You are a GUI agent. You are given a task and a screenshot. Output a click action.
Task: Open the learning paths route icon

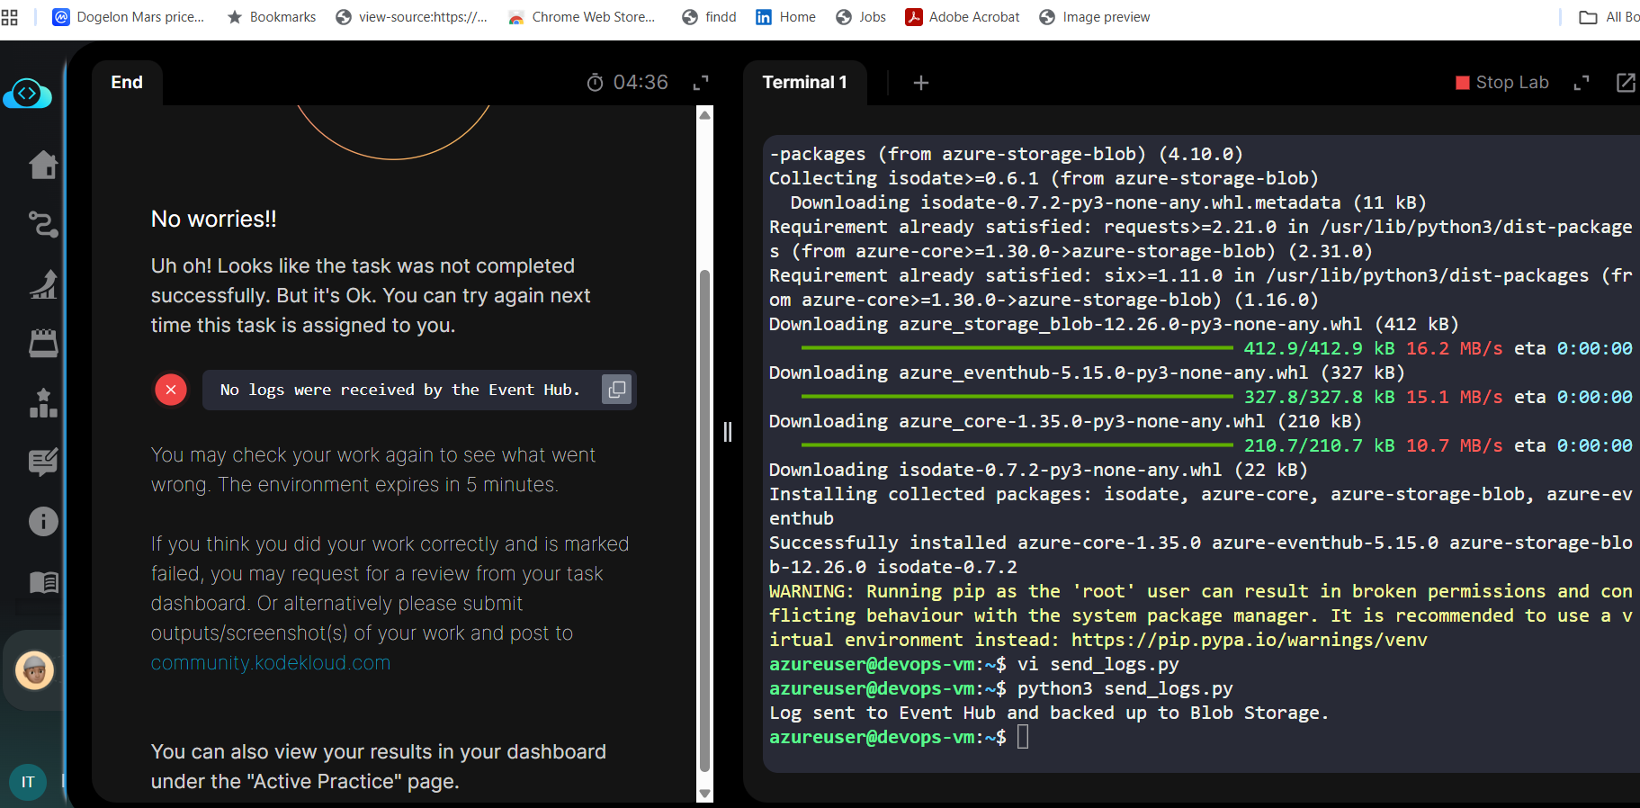point(42,224)
